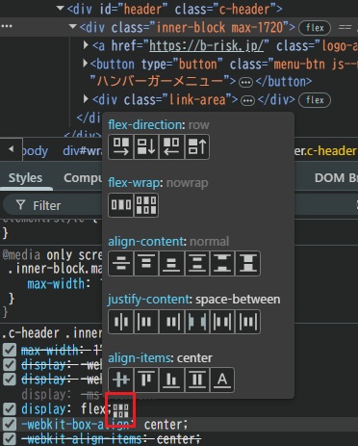This screenshot has width=358, height=446.
Task: Set justify-content to center
Action: pyautogui.click(x=120, y=322)
